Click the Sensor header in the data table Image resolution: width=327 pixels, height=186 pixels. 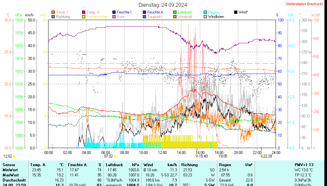tap(9, 165)
